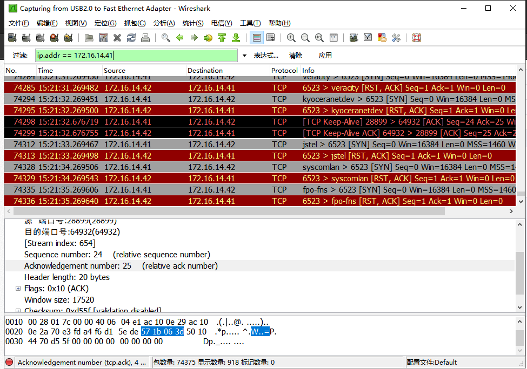Toggle auto scroll in live capture
Viewport: 527px width, 369px height.
coord(271,38)
